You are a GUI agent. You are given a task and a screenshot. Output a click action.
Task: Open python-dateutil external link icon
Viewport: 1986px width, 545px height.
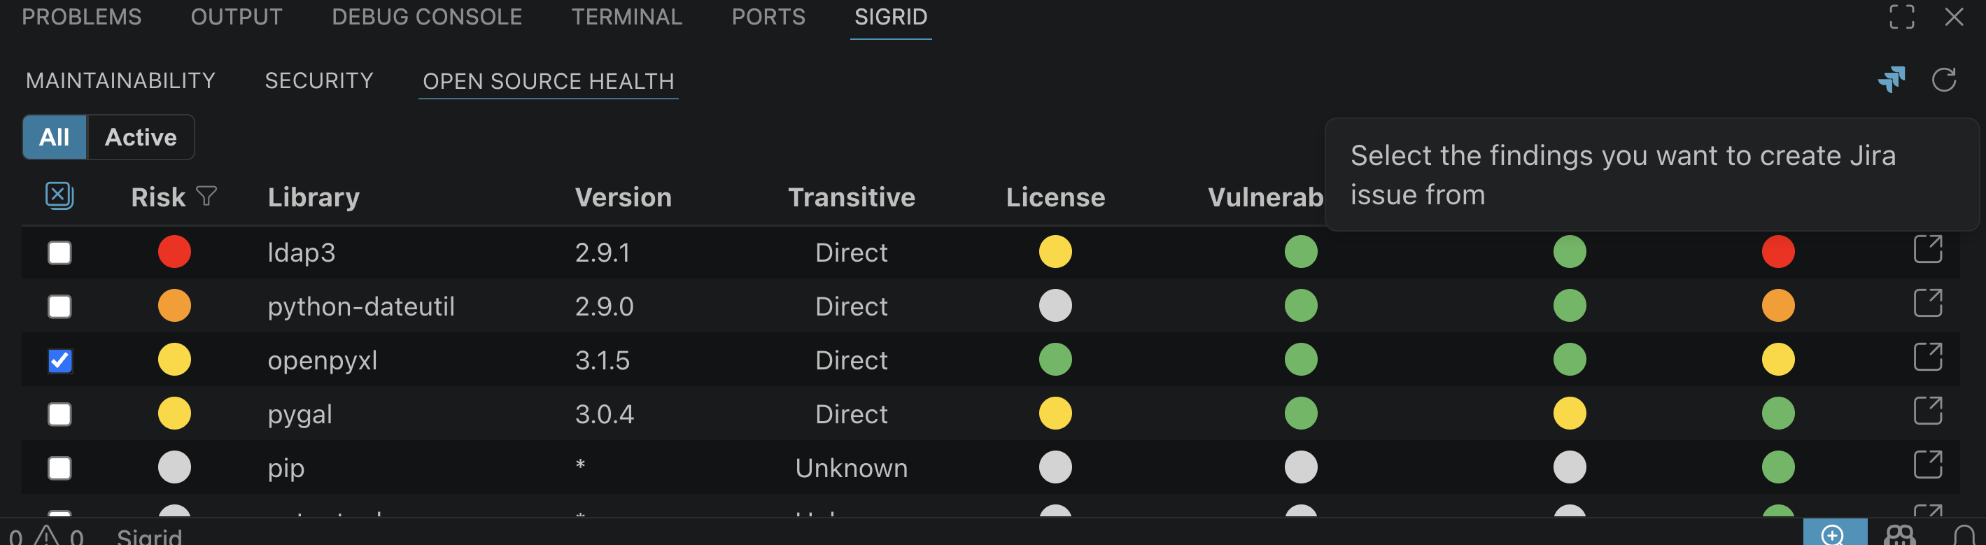tap(1927, 304)
